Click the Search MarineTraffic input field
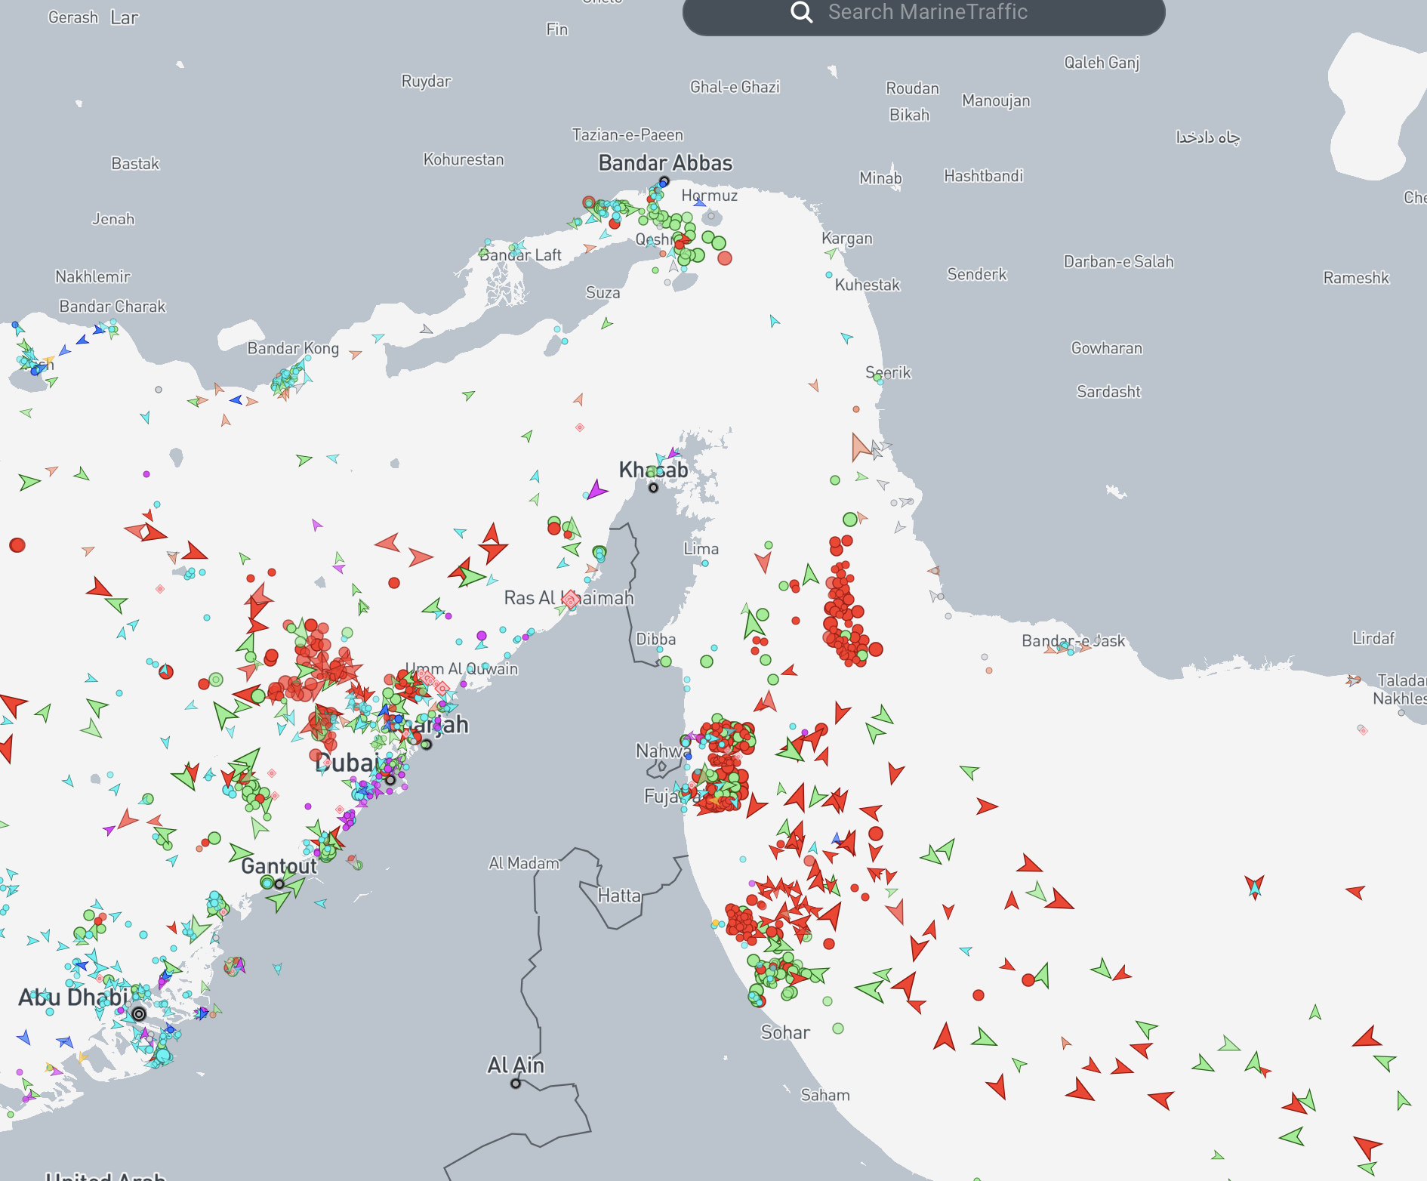The width and height of the screenshot is (1427, 1181). tap(927, 13)
